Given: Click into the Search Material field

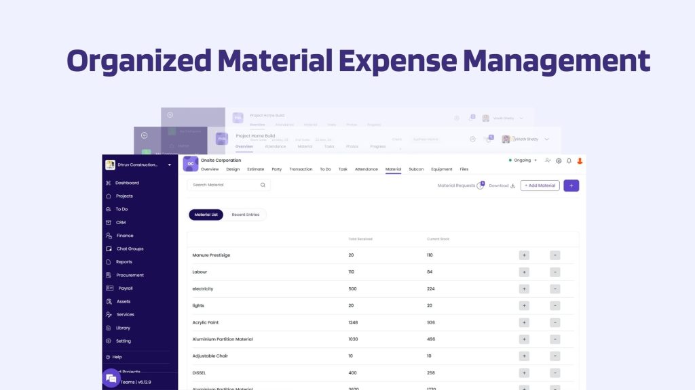Looking at the screenshot, I should coord(229,185).
